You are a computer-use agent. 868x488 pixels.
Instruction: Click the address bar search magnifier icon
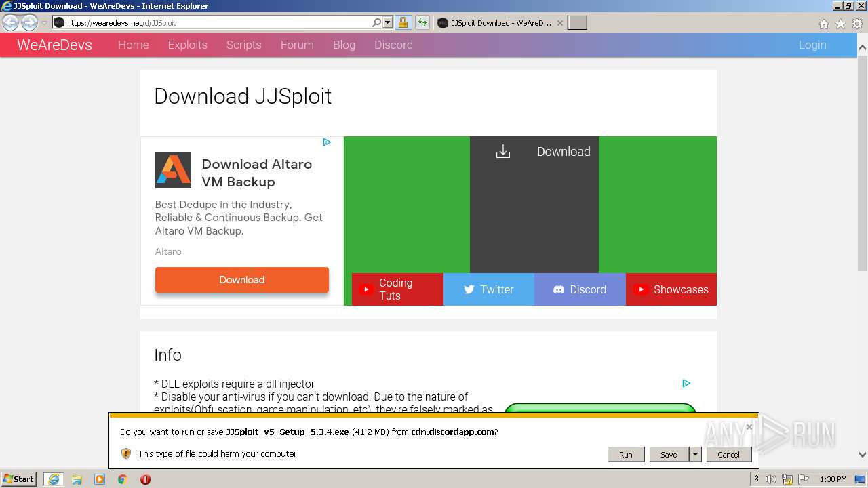tap(377, 22)
